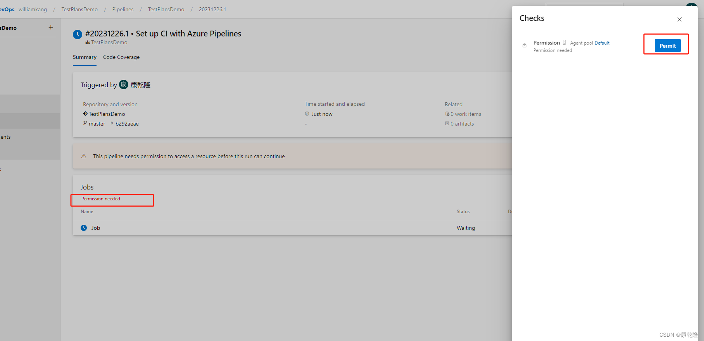Go to first TestPlansDemo breadcrumb
704x341 pixels.
(x=79, y=9)
